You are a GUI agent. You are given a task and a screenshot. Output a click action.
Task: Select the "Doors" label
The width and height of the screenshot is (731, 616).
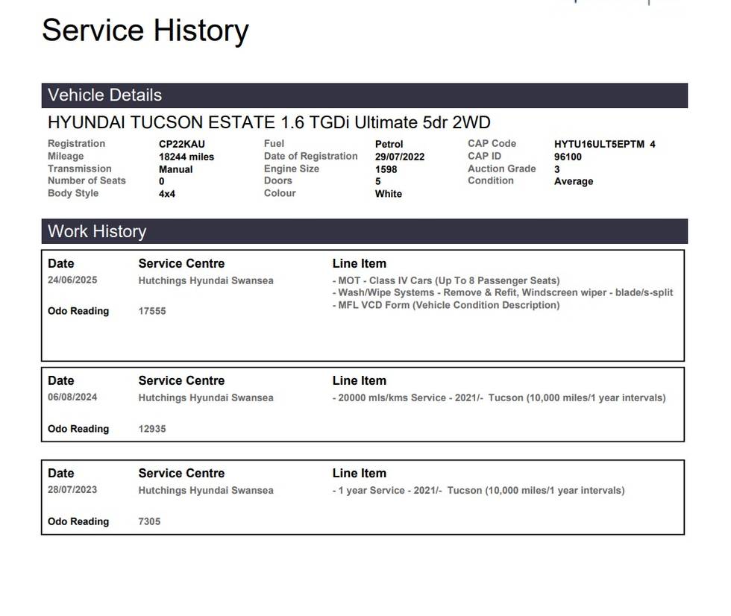(x=278, y=180)
